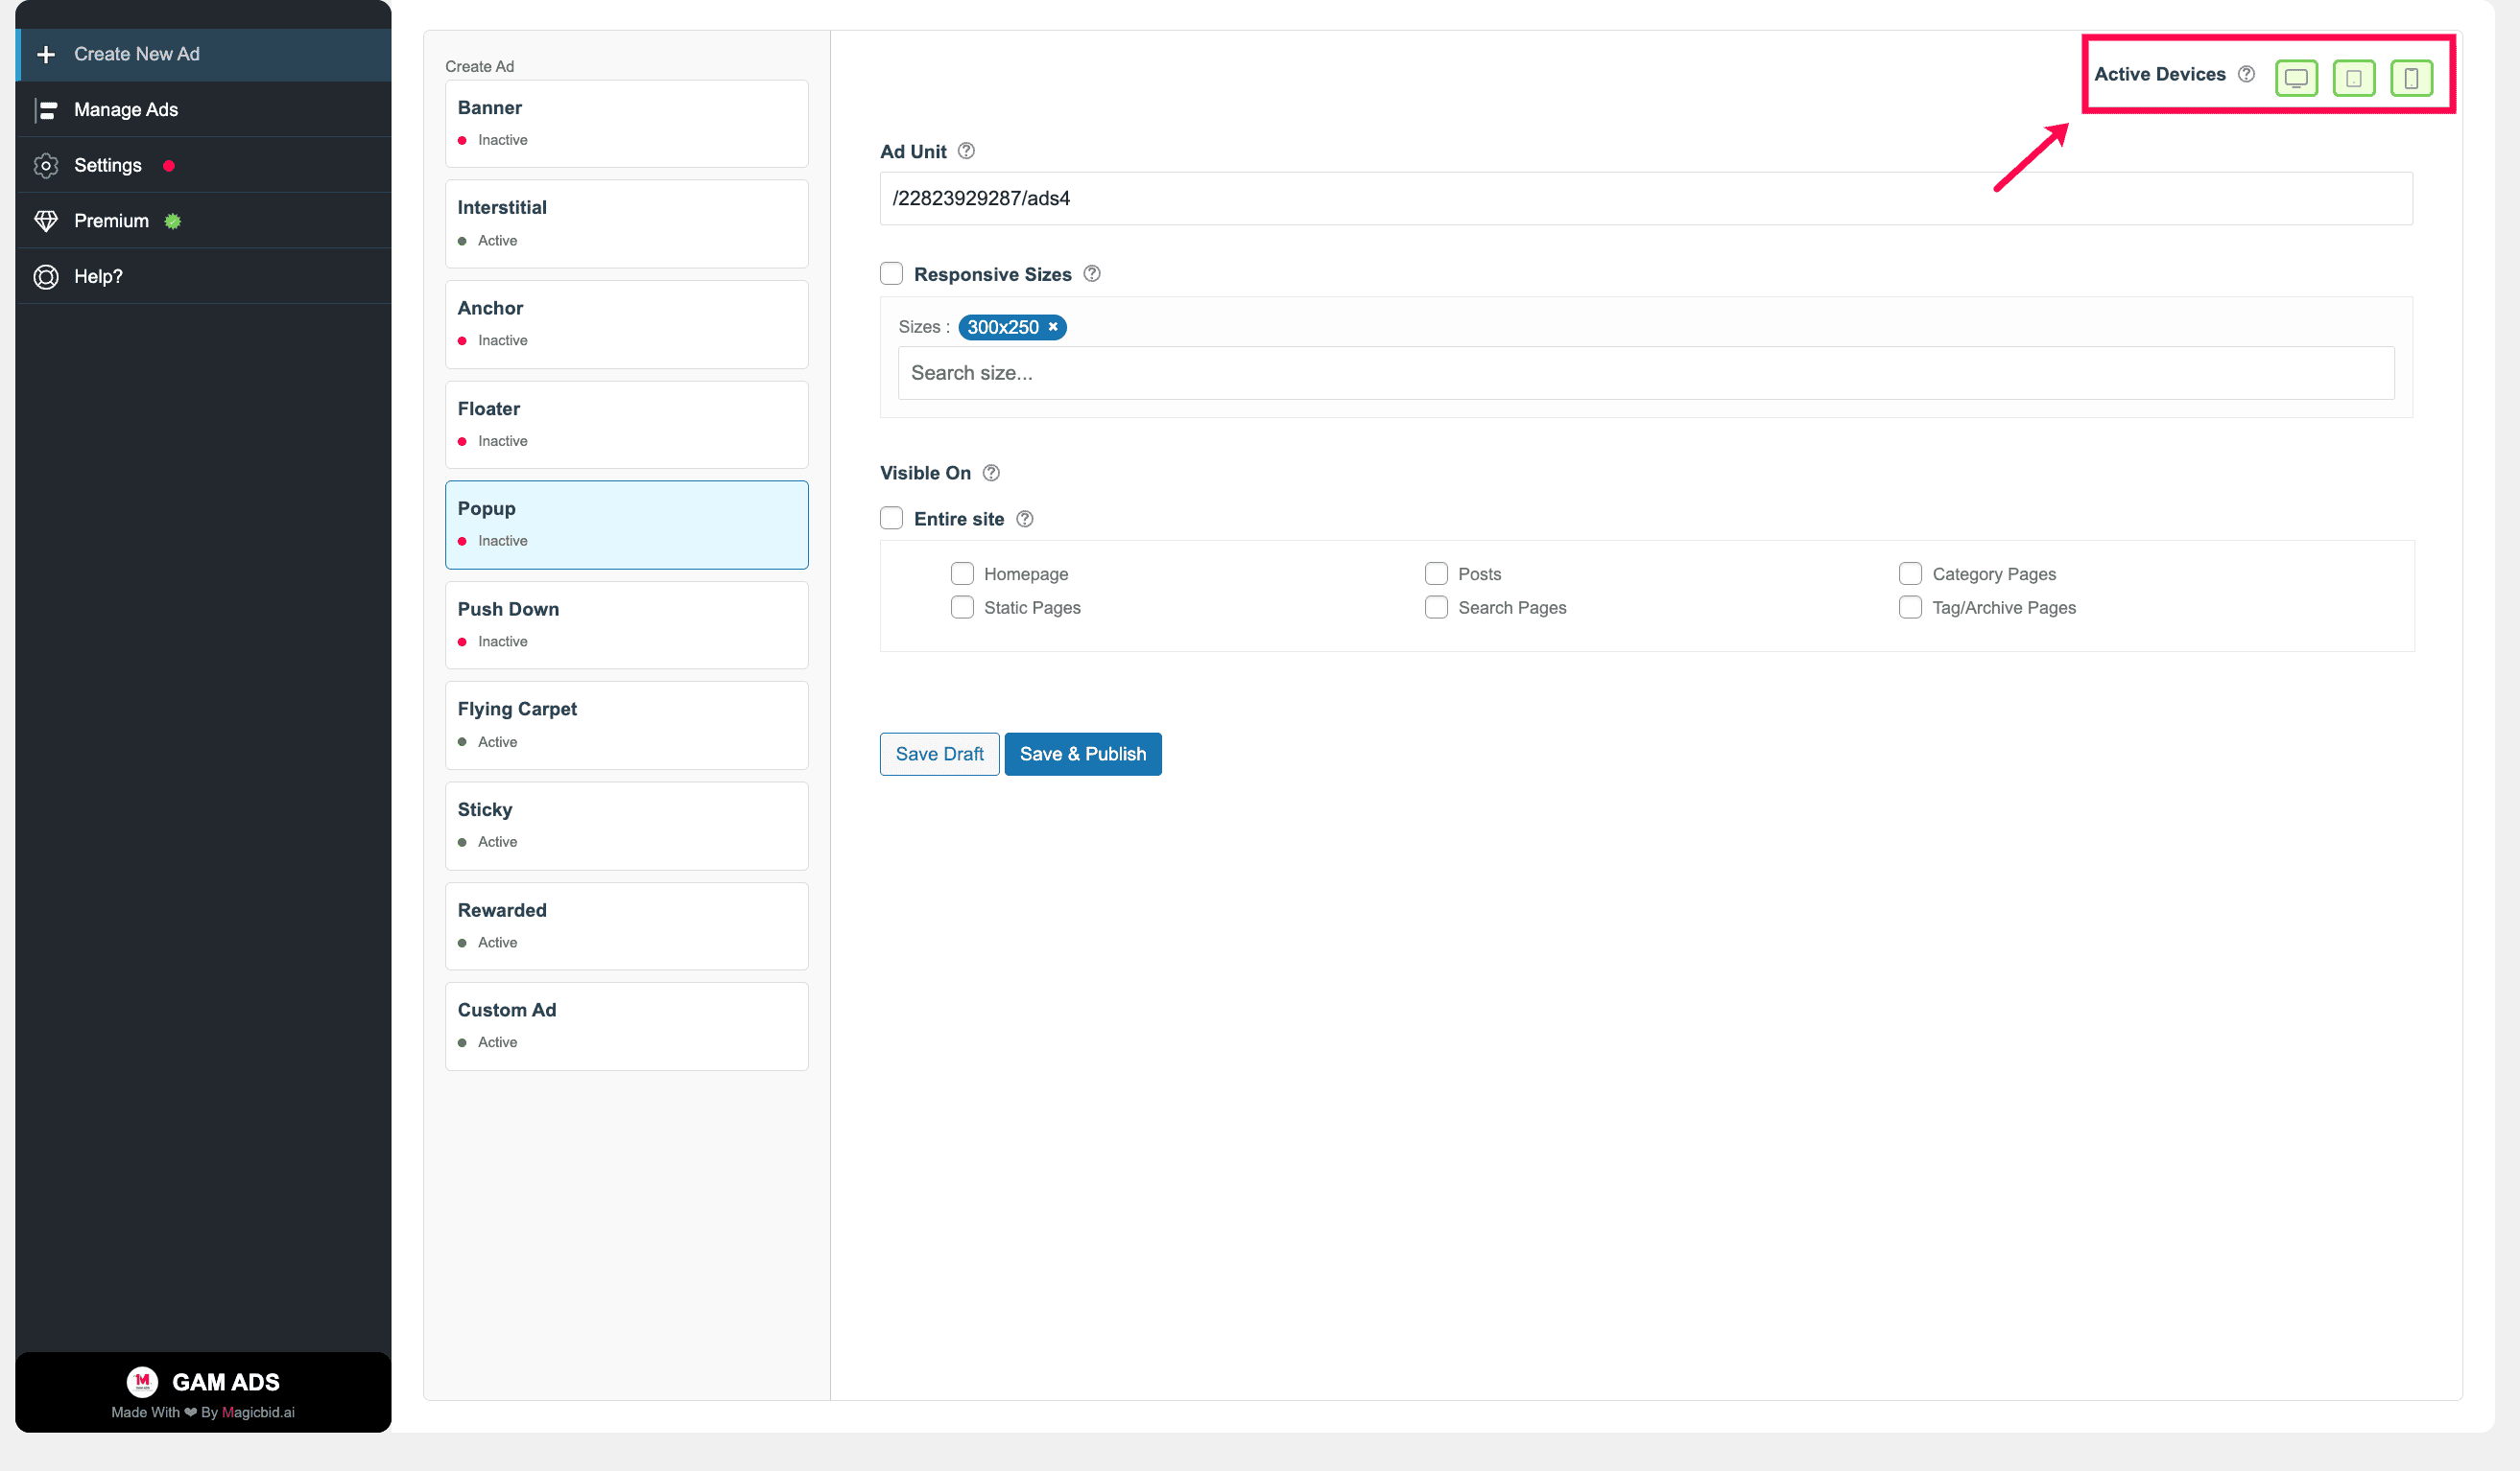
Task: Check the Posts checkbox
Action: click(x=1436, y=573)
